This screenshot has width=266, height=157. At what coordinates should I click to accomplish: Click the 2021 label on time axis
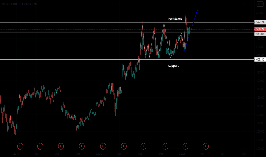182,154
